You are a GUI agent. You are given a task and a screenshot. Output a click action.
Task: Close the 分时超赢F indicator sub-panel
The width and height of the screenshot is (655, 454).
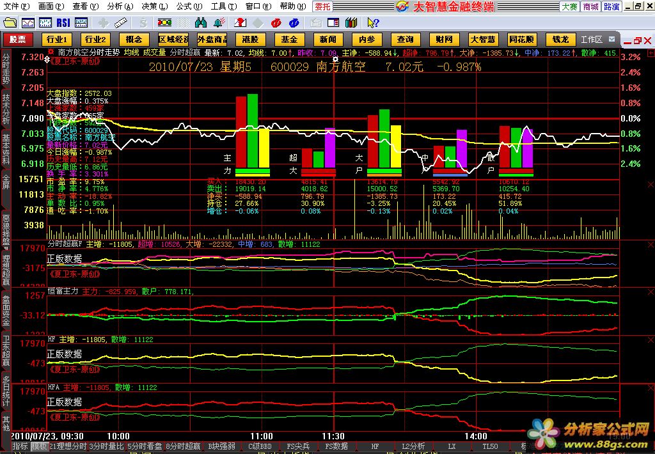tap(651, 244)
